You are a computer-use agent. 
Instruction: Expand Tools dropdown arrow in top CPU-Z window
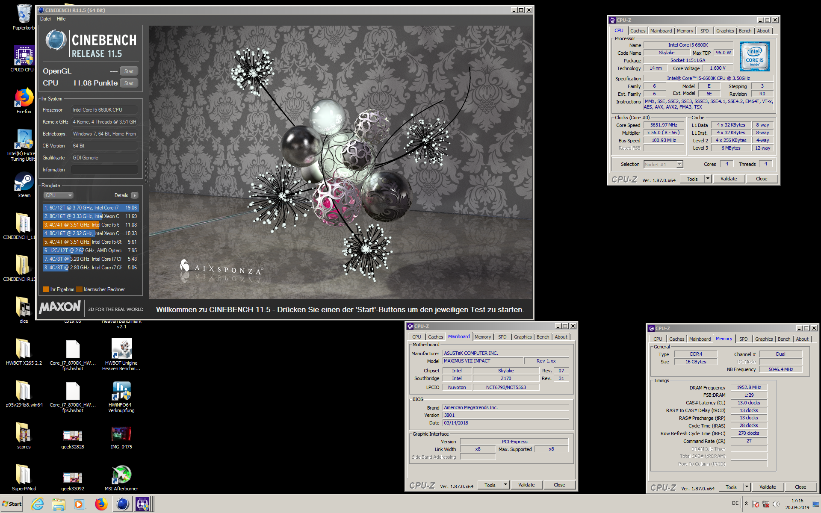coord(708,179)
